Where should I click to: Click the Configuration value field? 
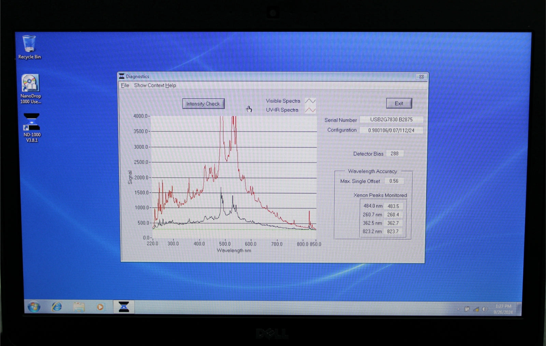(391, 130)
